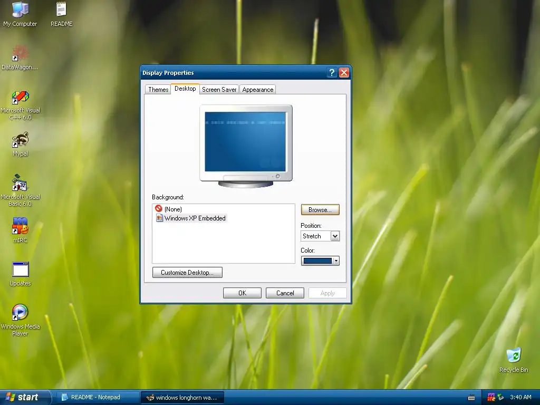Image resolution: width=540 pixels, height=405 pixels.
Task: Open the Screen Saver tab
Action: (x=219, y=90)
